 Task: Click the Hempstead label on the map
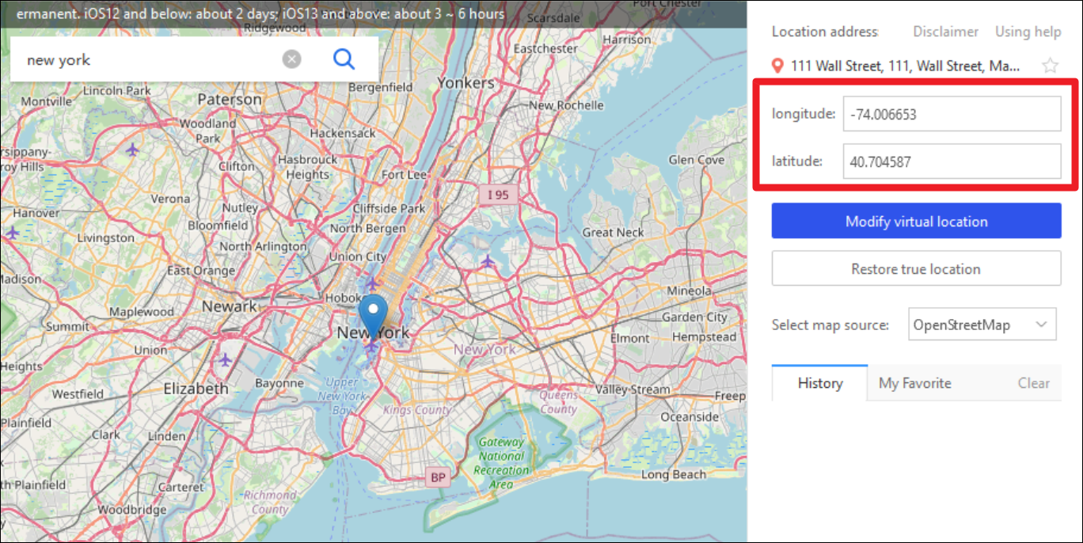[x=705, y=336]
